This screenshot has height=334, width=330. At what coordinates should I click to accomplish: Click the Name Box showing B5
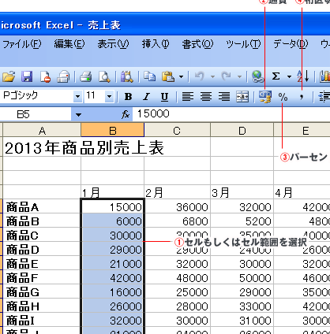tap(36, 114)
